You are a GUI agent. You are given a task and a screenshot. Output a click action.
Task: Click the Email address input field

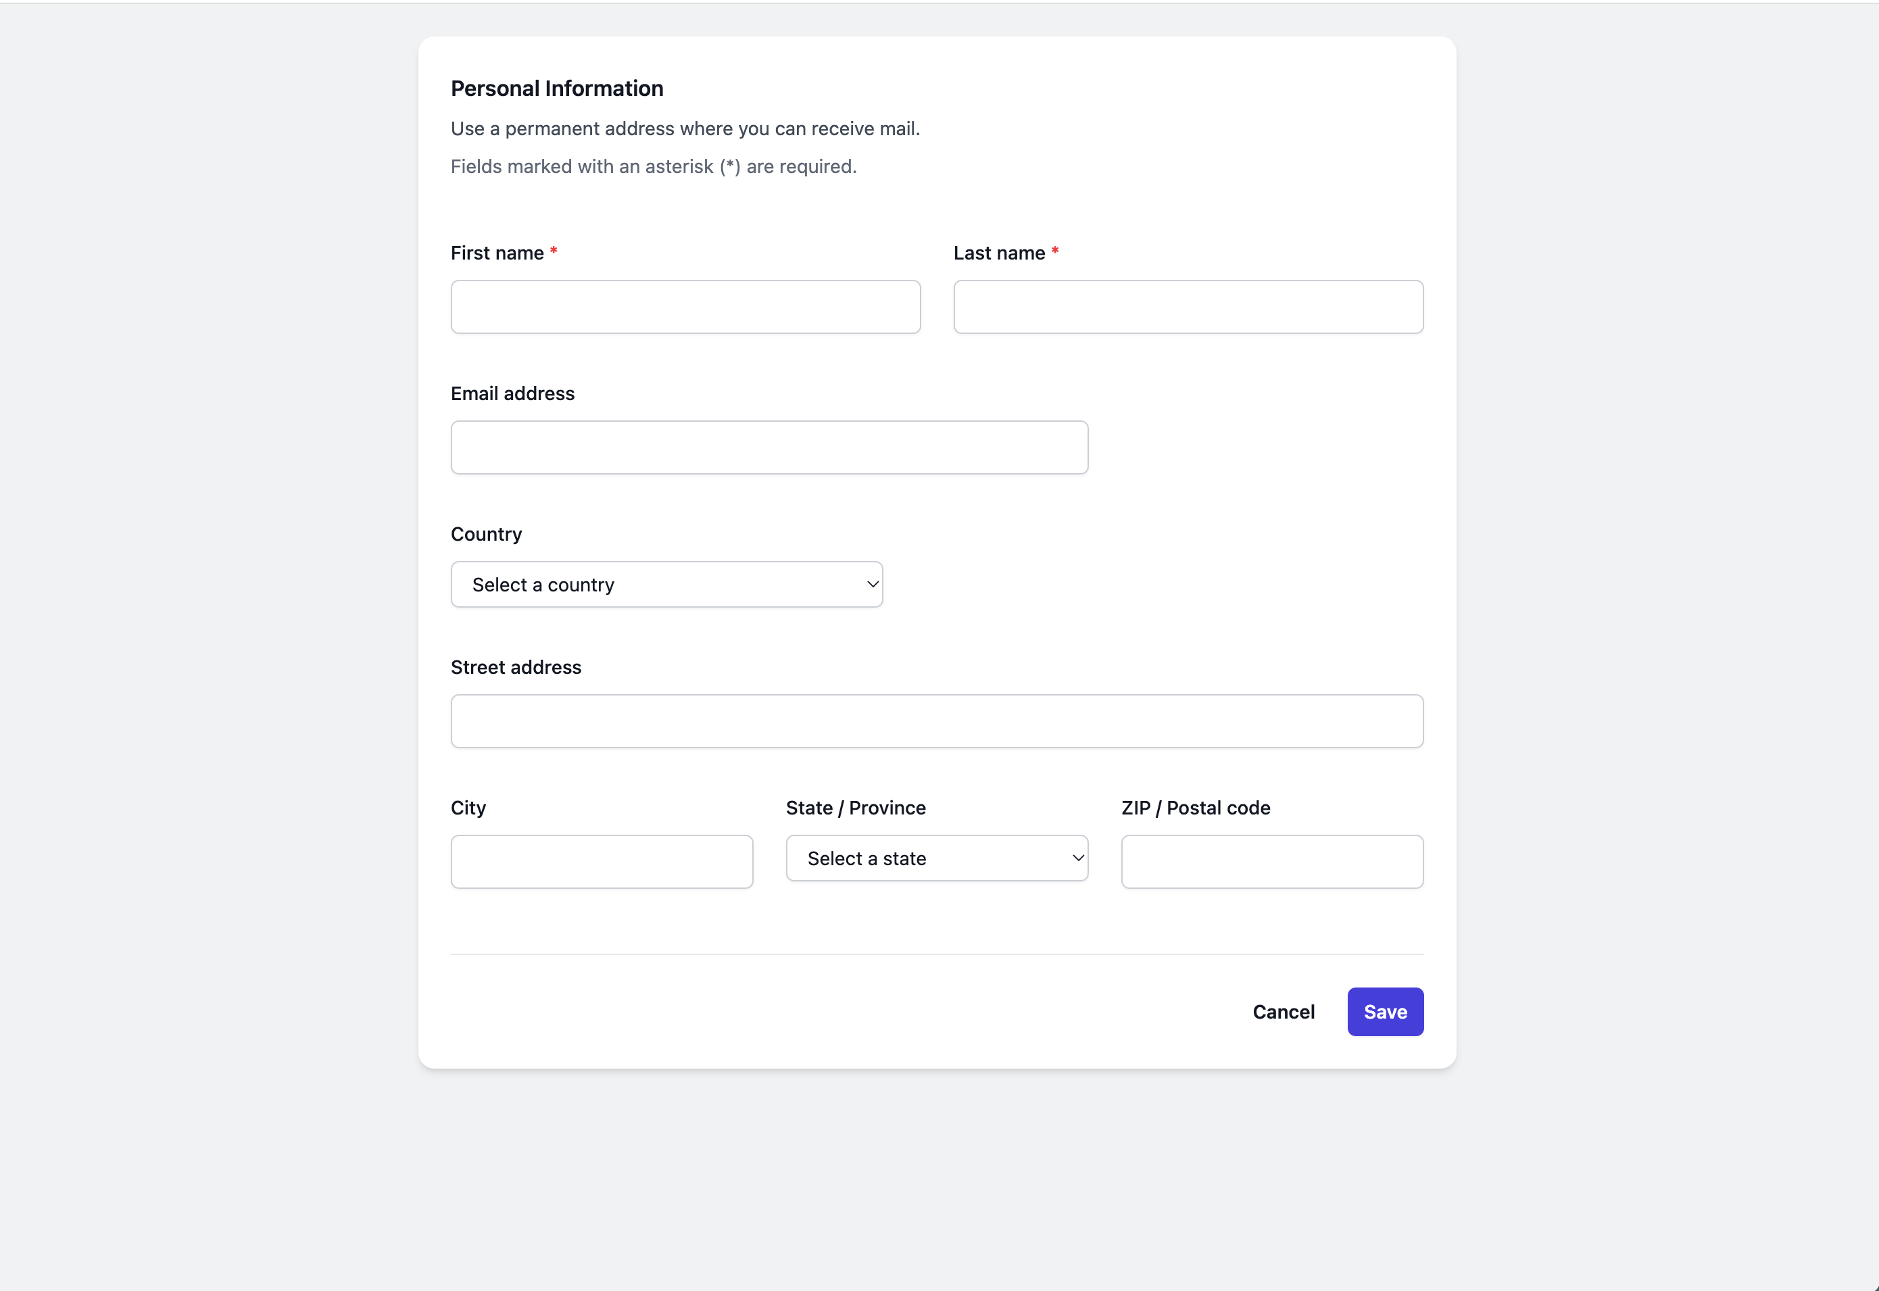[x=768, y=447]
